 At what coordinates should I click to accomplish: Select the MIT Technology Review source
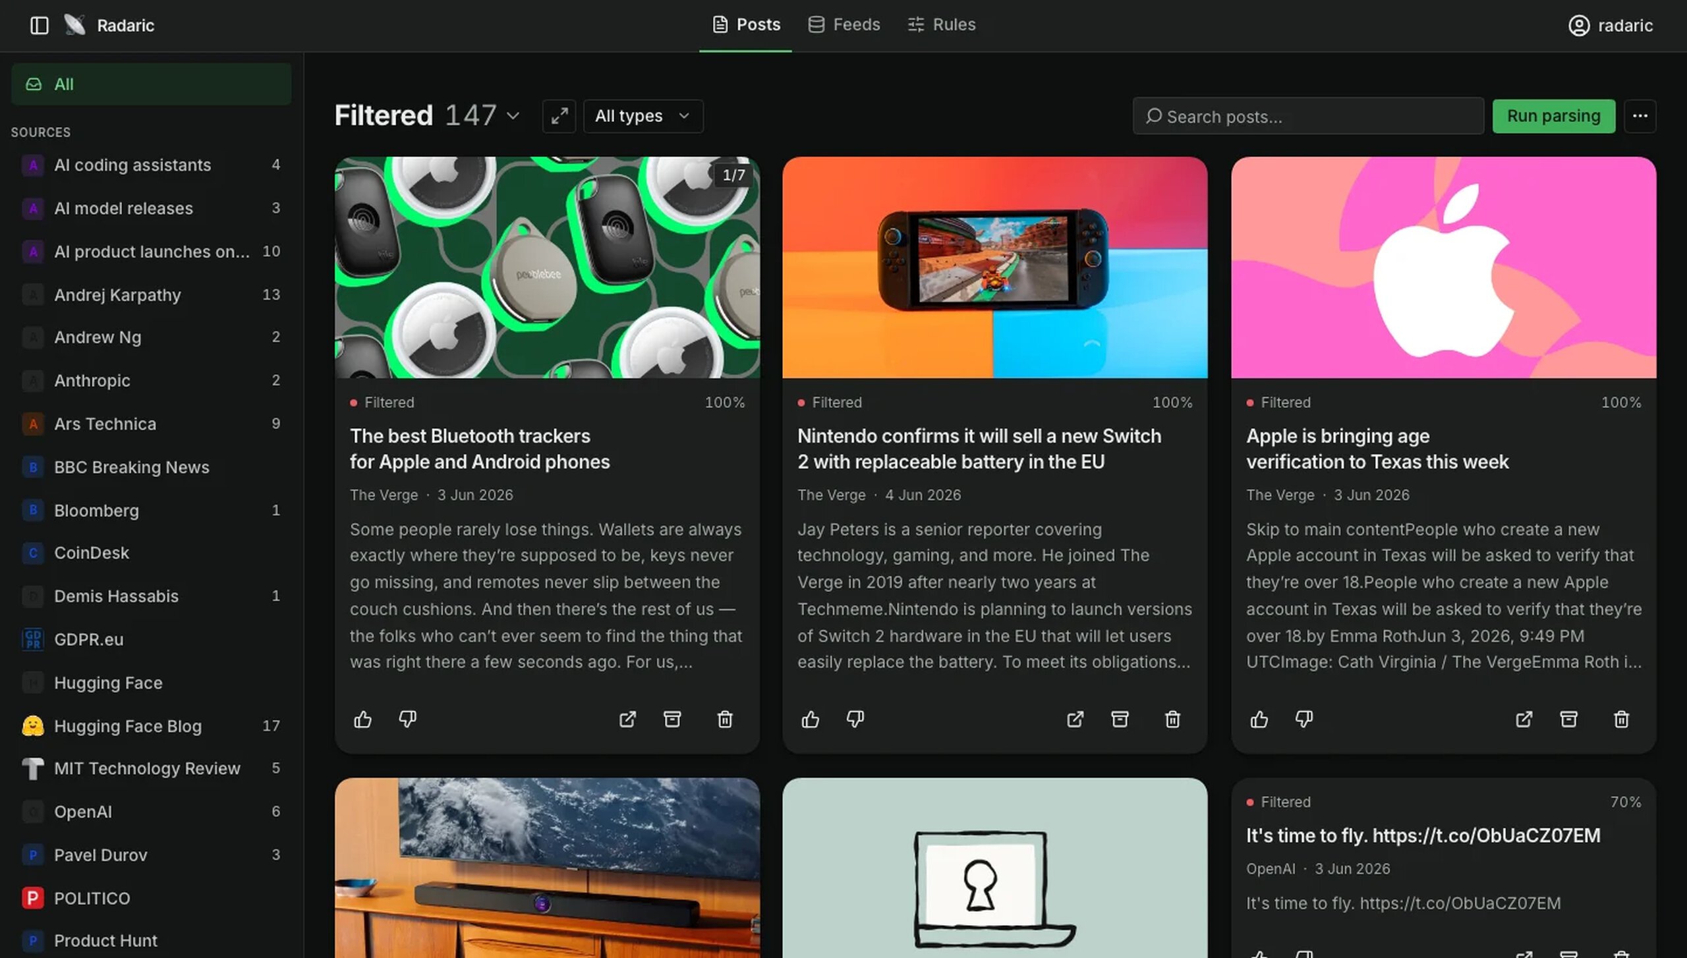151,768
